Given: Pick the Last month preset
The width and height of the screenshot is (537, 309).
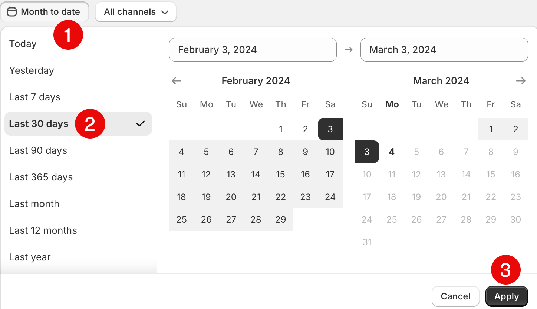Looking at the screenshot, I should click(x=34, y=204).
